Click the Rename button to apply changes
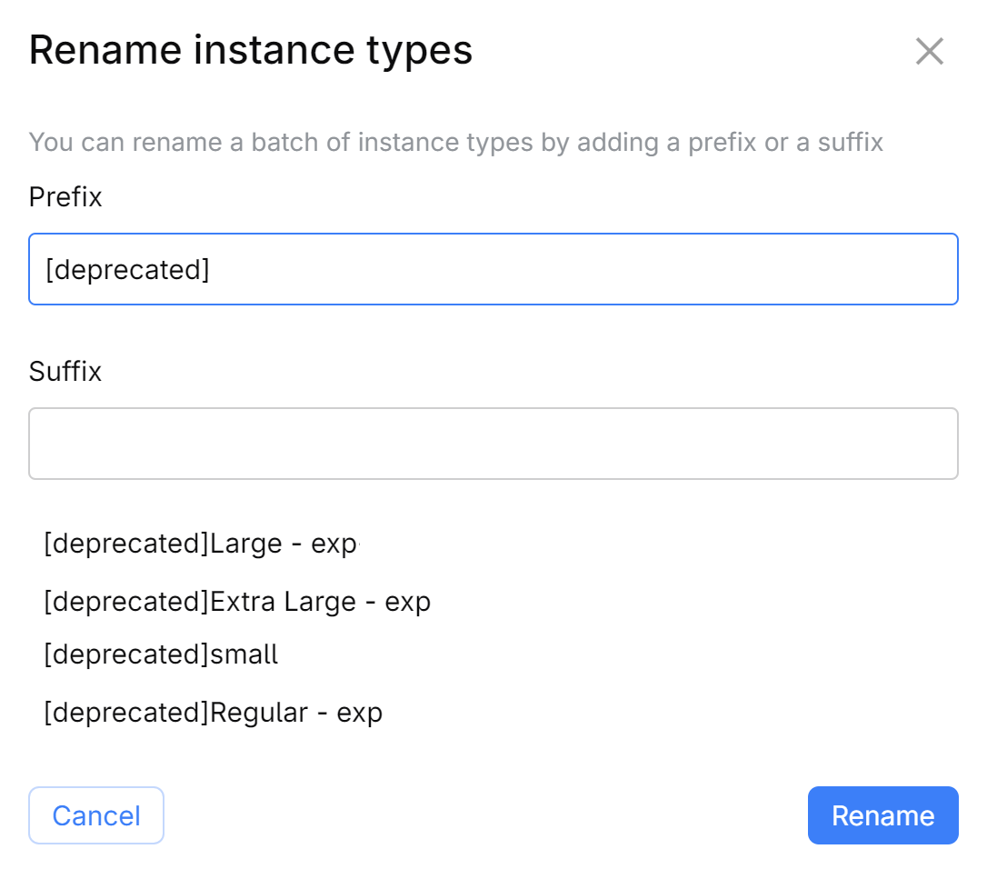The image size is (987, 879). (882, 815)
